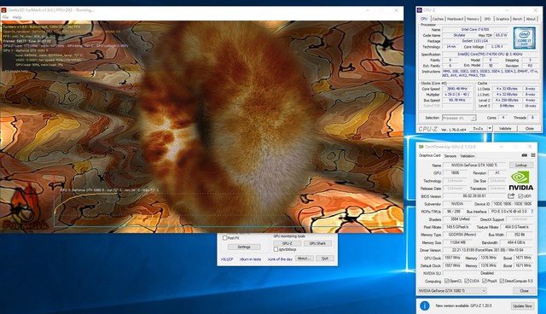This screenshot has height=314, width=546.
Task: Open the GPU selection dropdown in GPU-Z
Action: pos(452,291)
